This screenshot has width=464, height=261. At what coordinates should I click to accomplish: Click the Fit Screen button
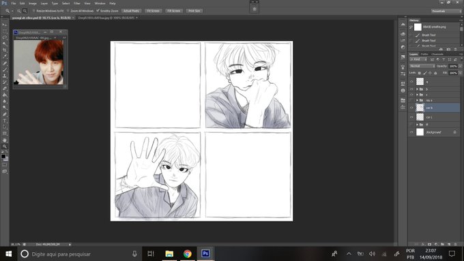[x=154, y=11]
